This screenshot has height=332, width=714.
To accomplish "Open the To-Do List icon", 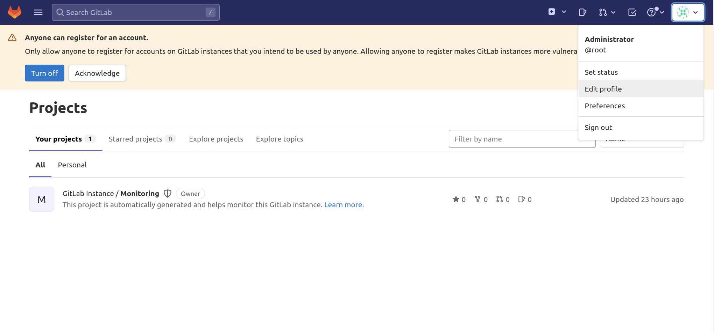I will coord(632,12).
